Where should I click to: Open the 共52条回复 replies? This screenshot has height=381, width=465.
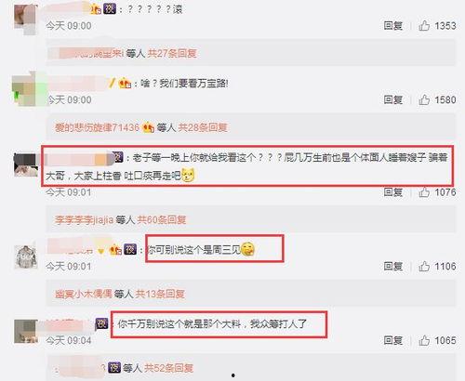(169, 368)
